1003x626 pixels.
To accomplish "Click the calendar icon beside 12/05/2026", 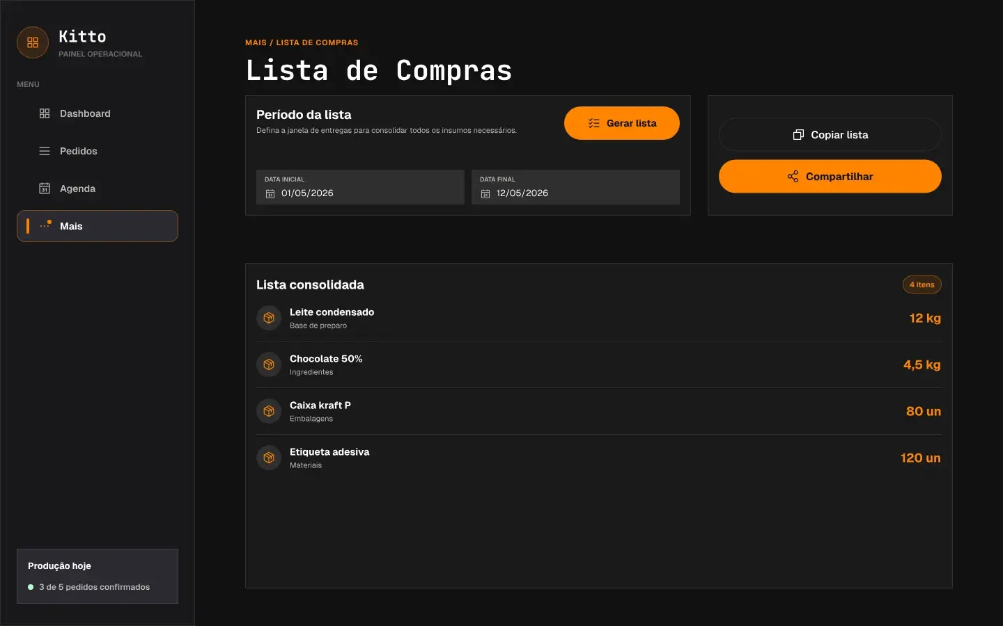I will [x=485, y=193].
